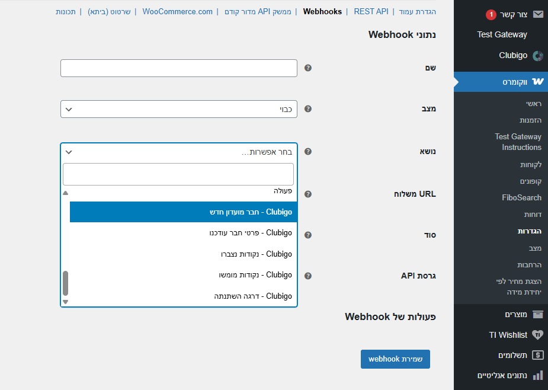This screenshot has height=390, width=548.
Task: Click the help icon beside מצב dropdown
Action: coord(308,109)
